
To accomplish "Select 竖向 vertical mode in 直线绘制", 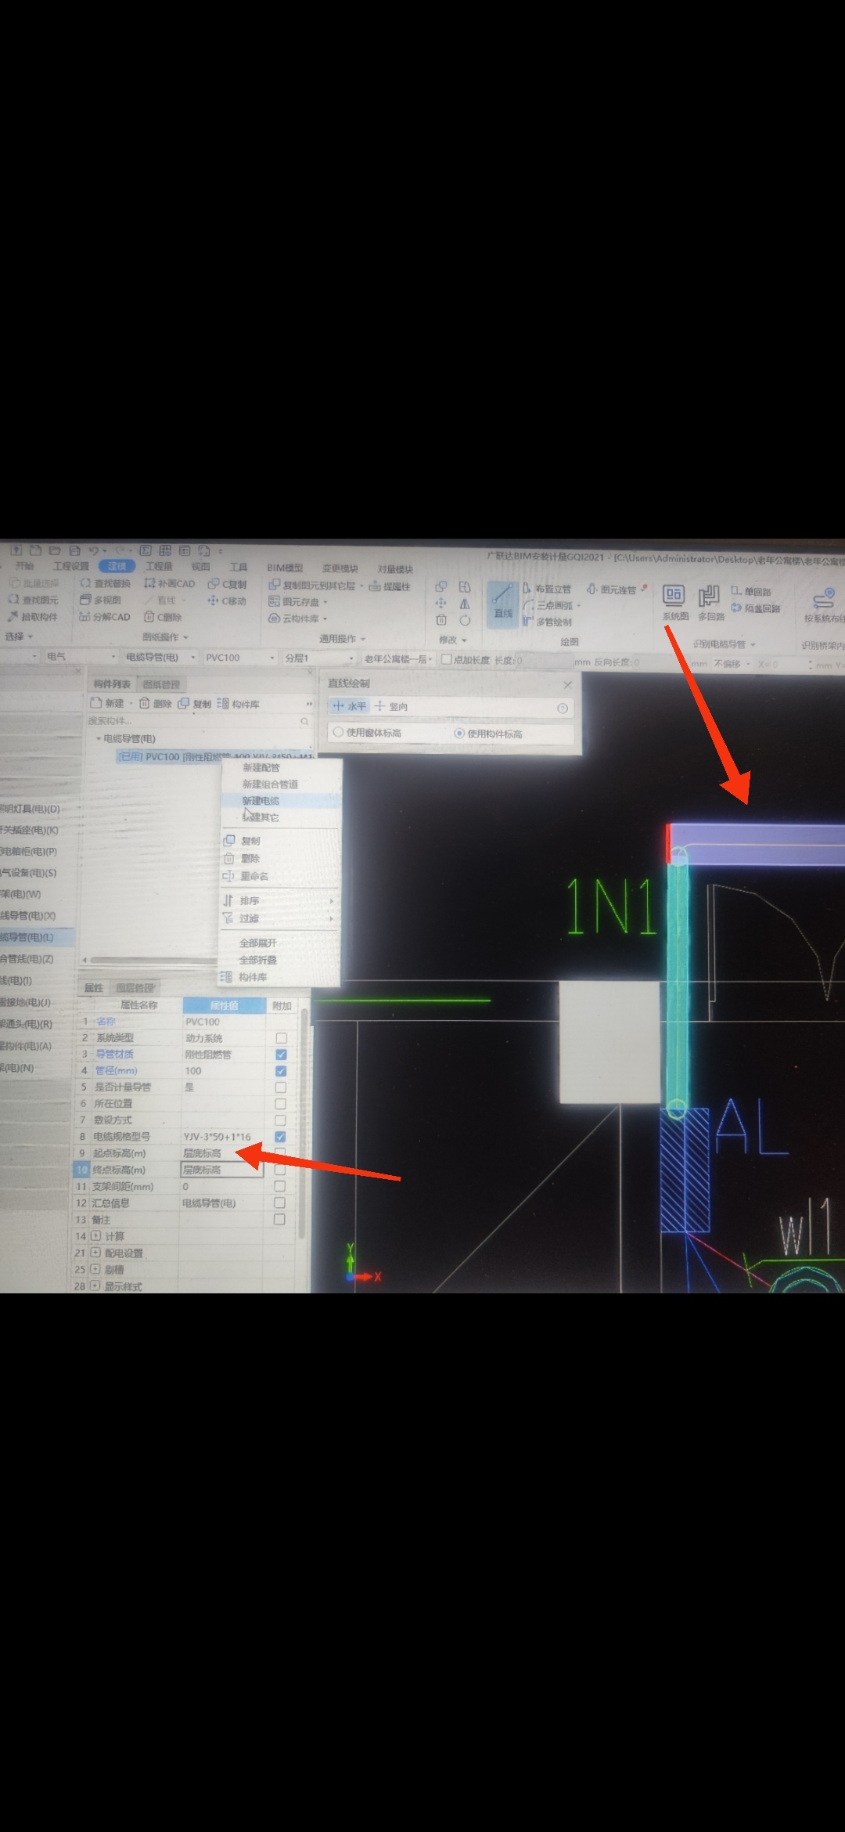I will pos(391,706).
